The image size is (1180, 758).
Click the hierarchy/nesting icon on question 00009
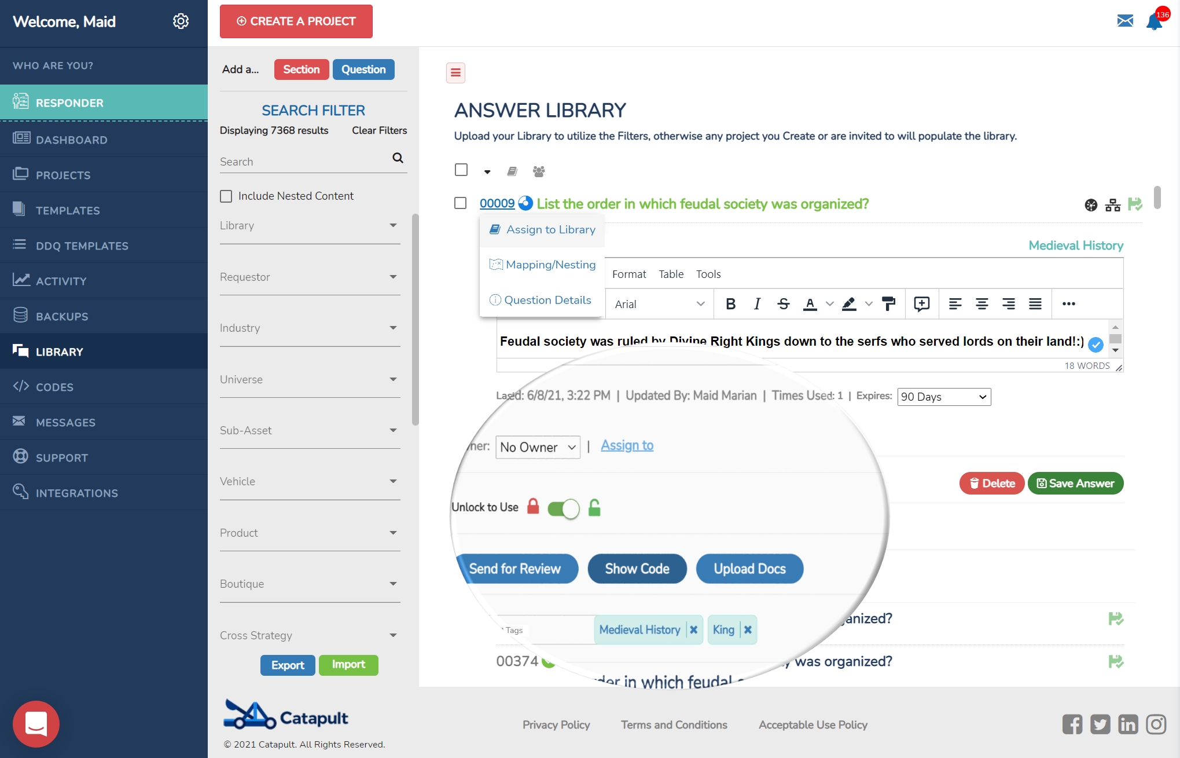1112,204
